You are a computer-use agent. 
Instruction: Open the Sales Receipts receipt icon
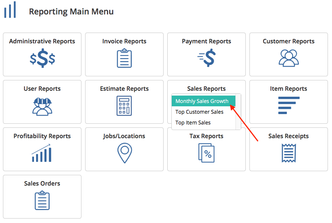pos(289,153)
